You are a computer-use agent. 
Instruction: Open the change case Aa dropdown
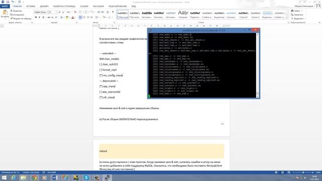[x=69, y=12]
